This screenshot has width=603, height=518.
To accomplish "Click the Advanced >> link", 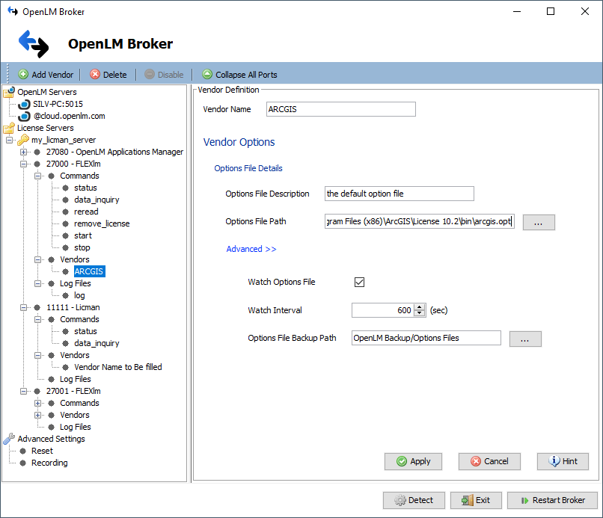I will coord(251,249).
